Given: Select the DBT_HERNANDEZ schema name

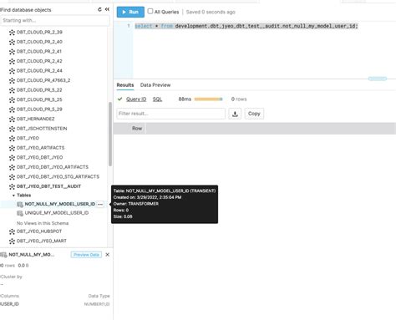Looking at the screenshot, I should click(x=36, y=119).
